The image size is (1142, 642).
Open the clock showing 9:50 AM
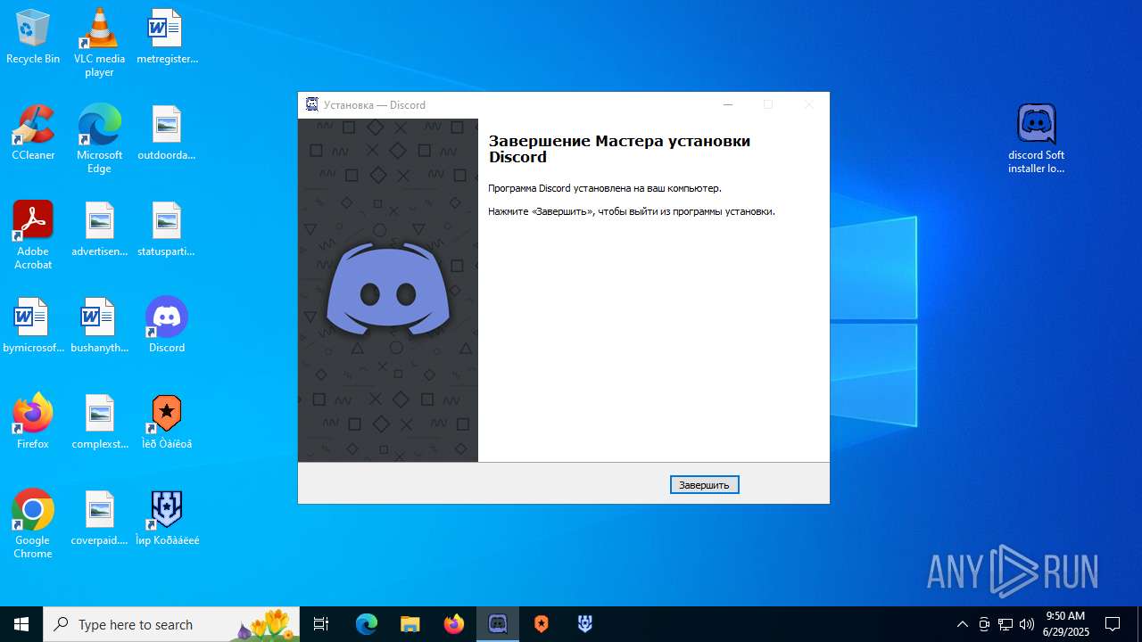(1065, 624)
